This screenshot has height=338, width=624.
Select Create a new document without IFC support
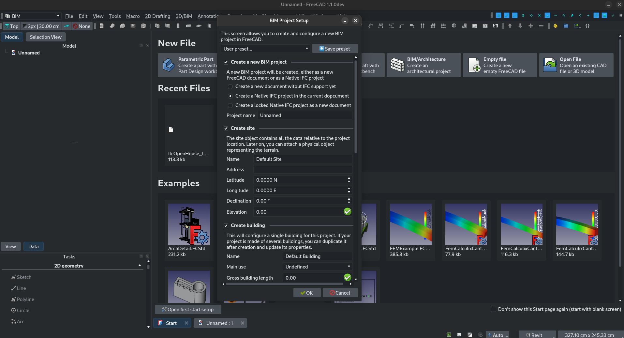point(230,86)
